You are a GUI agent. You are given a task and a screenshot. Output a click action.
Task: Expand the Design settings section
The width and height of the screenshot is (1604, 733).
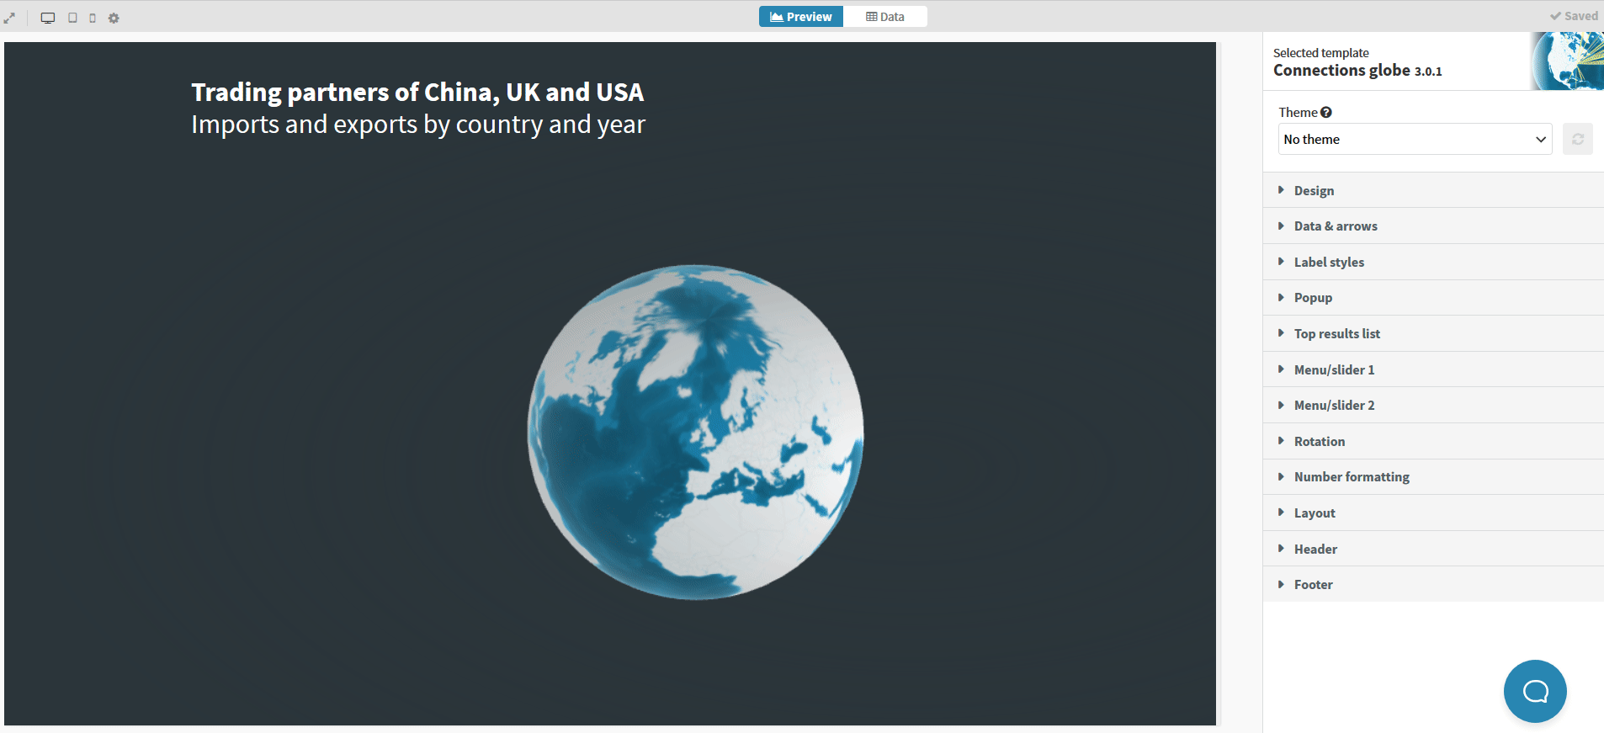pyautogui.click(x=1314, y=191)
